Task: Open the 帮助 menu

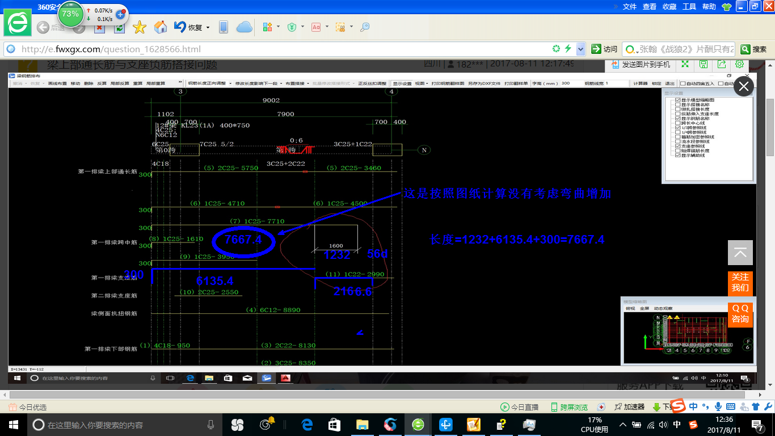Action: 709,7
